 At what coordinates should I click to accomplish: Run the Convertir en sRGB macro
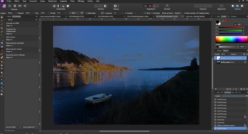pos(12,23)
